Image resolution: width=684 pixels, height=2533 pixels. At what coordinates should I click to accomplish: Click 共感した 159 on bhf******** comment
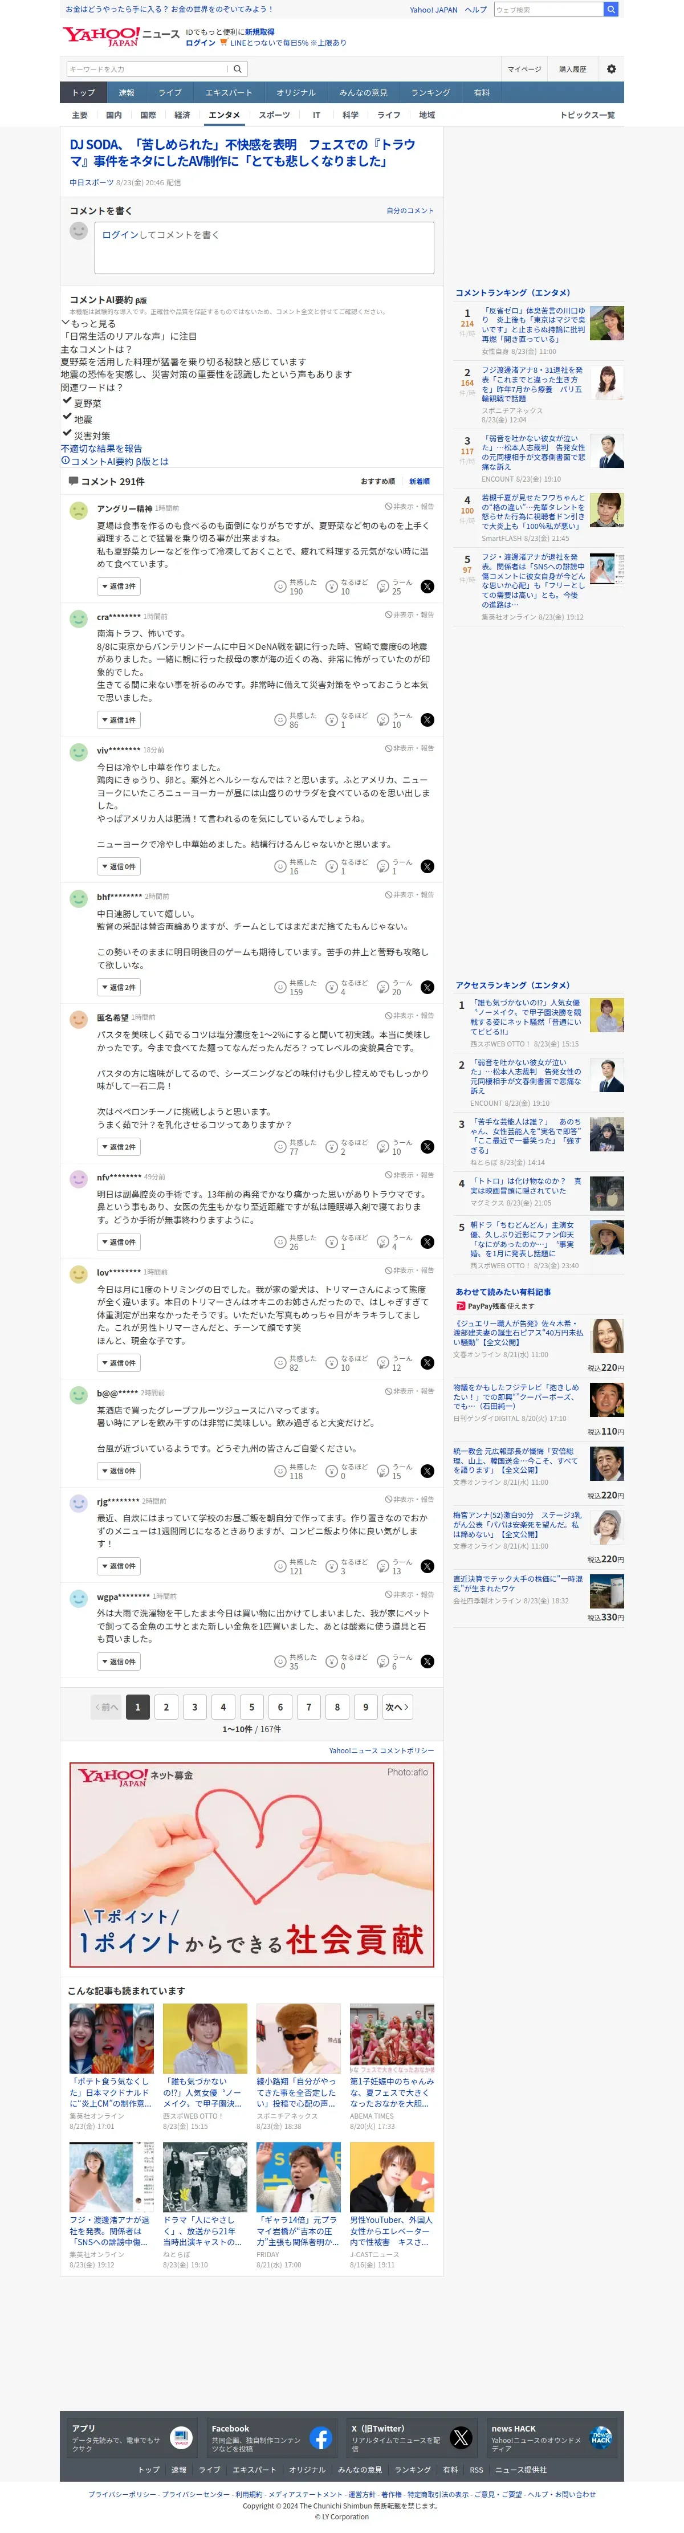coord(295,988)
